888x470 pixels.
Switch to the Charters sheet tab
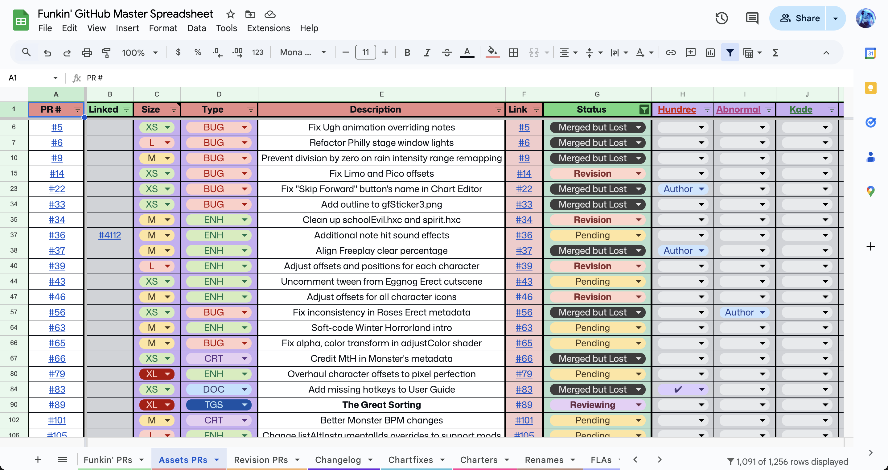pos(479,460)
